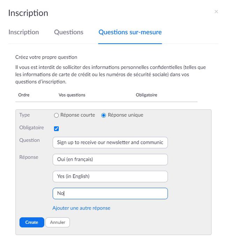Cancel with the Annuler button
The image size is (227, 248).
(58, 222)
